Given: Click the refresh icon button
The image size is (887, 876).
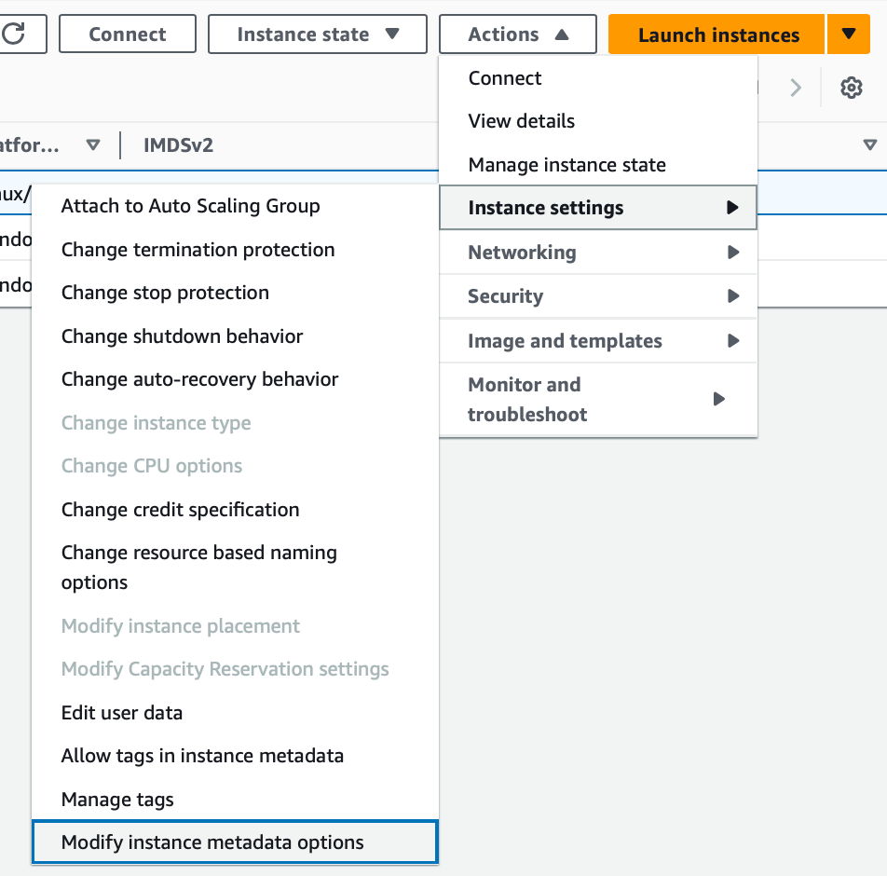Looking at the screenshot, I should pyautogui.click(x=17, y=34).
